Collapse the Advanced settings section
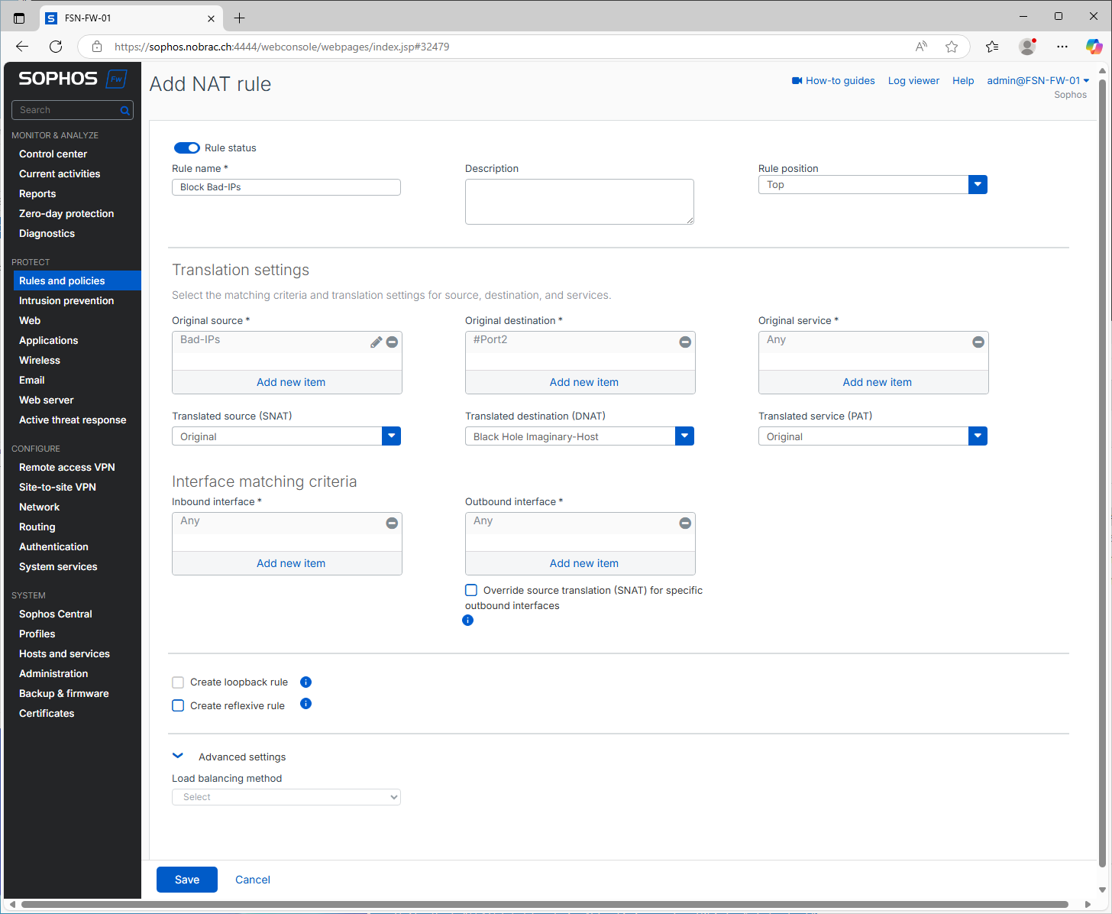The width and height of the screenshot is (1112, 914). 178,756
